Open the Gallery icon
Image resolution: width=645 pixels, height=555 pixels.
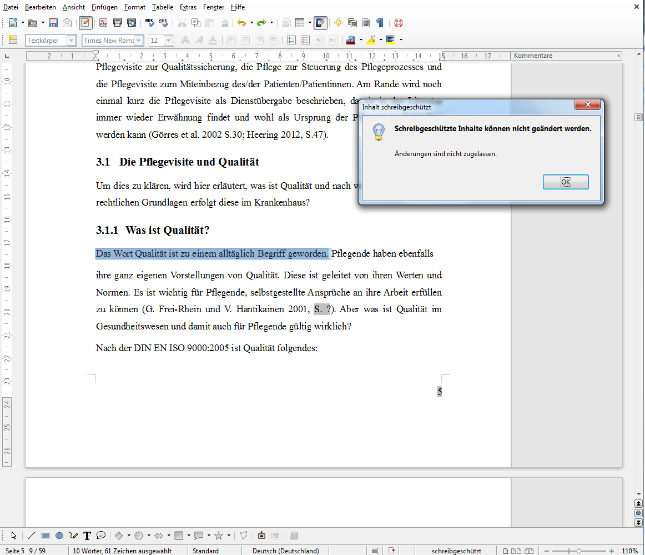(352, 23)
